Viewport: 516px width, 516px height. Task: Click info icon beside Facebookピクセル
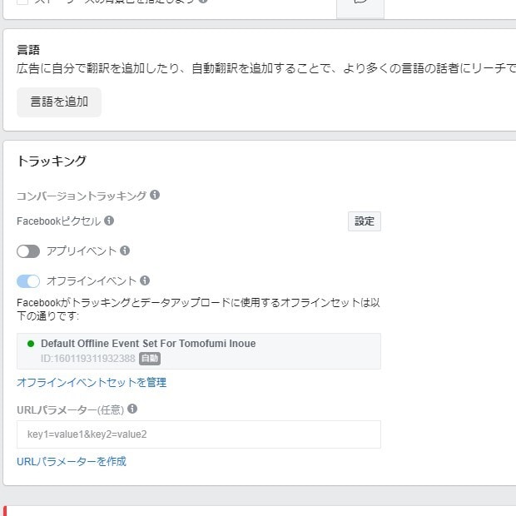click(x=109, y=221)
